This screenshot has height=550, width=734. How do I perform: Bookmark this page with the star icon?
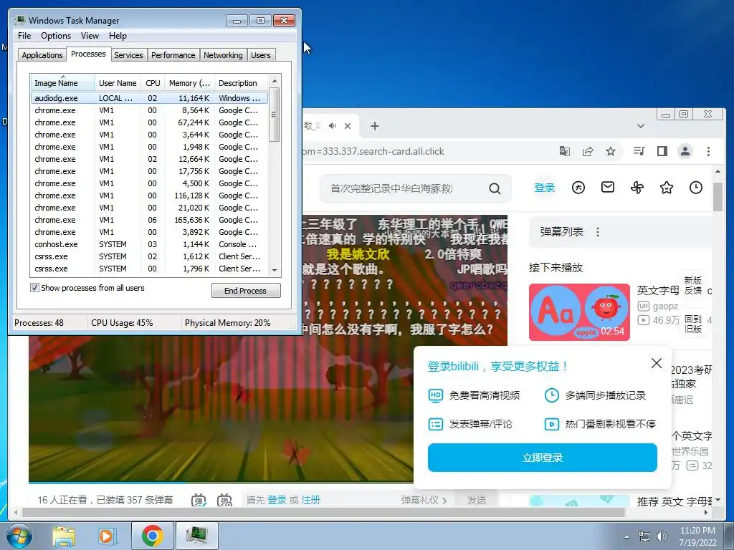[x=611, y=151]
